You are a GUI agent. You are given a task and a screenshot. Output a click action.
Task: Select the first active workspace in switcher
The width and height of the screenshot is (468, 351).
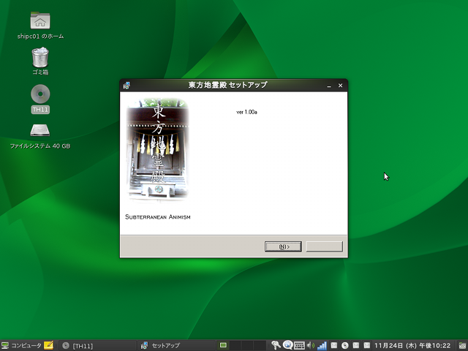[223, 345]
